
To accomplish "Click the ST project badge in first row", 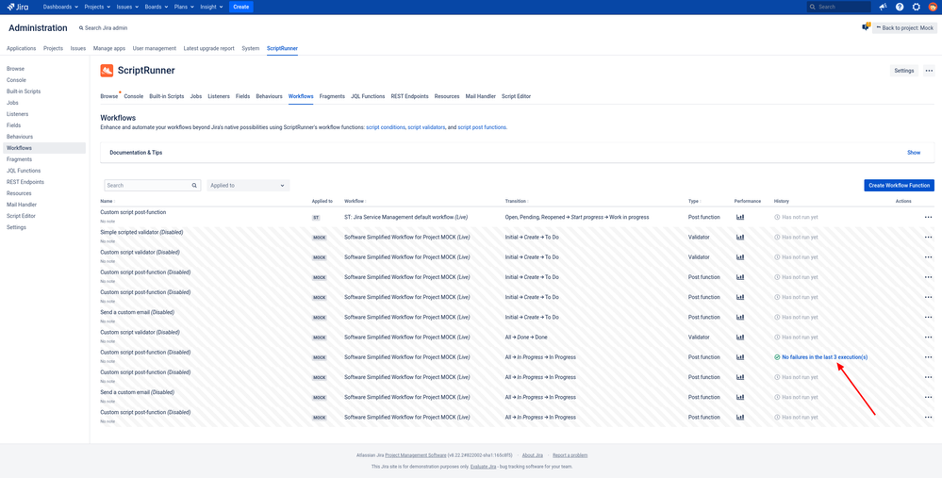I will click(x=316, y=218).
